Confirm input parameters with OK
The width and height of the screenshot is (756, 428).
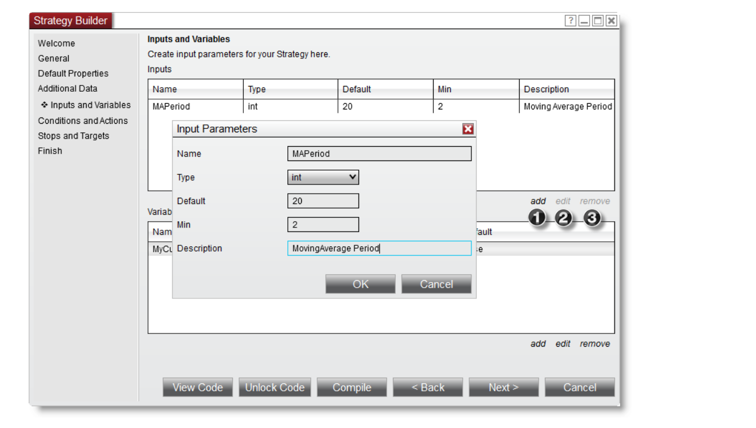coord(360,284)
